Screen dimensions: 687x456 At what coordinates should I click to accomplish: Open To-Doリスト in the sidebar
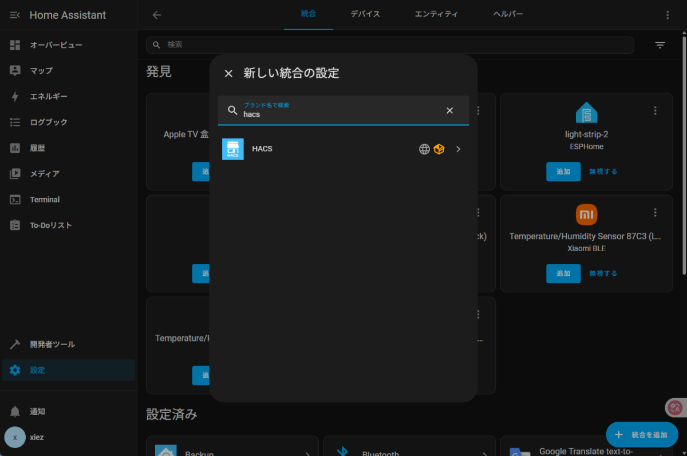(x=69, y=225)
